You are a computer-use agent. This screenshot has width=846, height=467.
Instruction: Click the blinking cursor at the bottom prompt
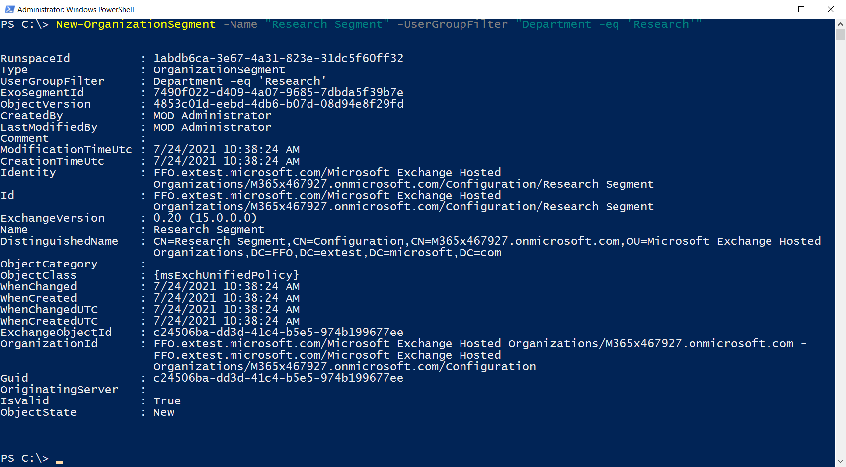point(60,462)
